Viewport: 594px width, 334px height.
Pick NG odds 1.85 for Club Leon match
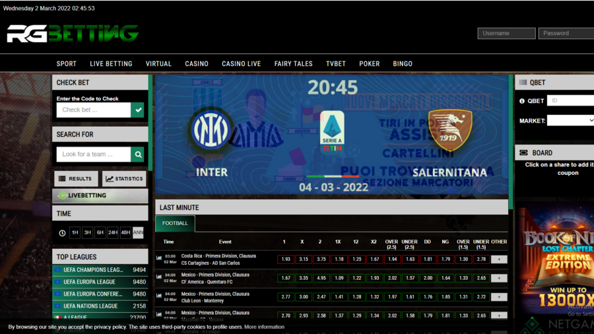click(445, 297)
